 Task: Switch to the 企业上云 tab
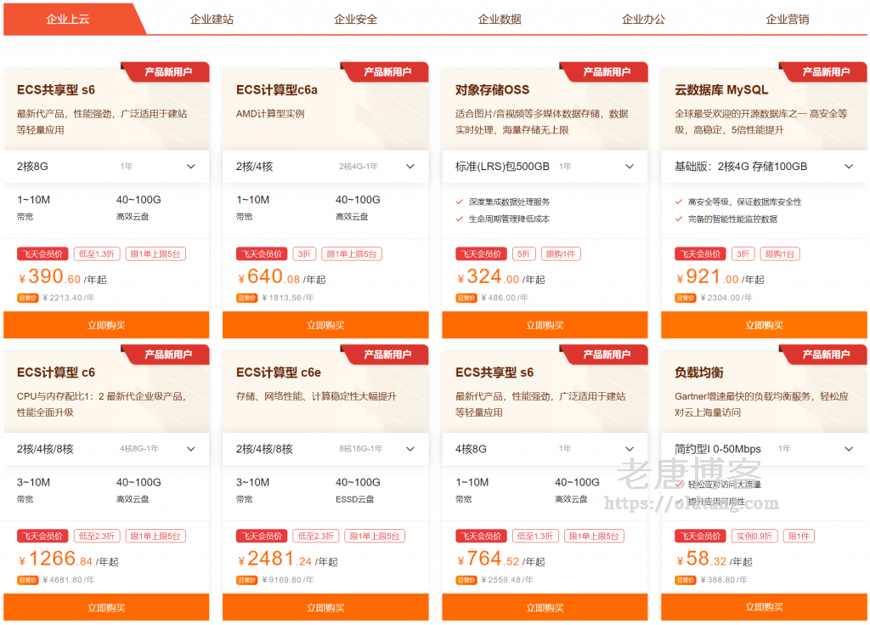pos(68,19)
